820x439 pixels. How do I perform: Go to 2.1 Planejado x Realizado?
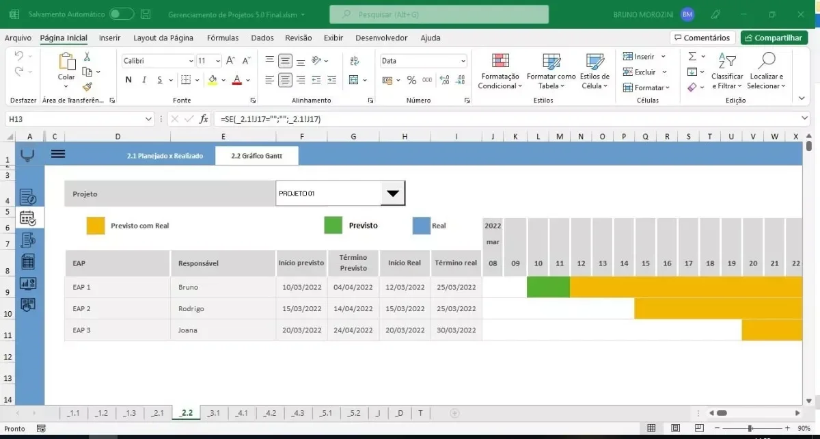[x=165, y=156]
